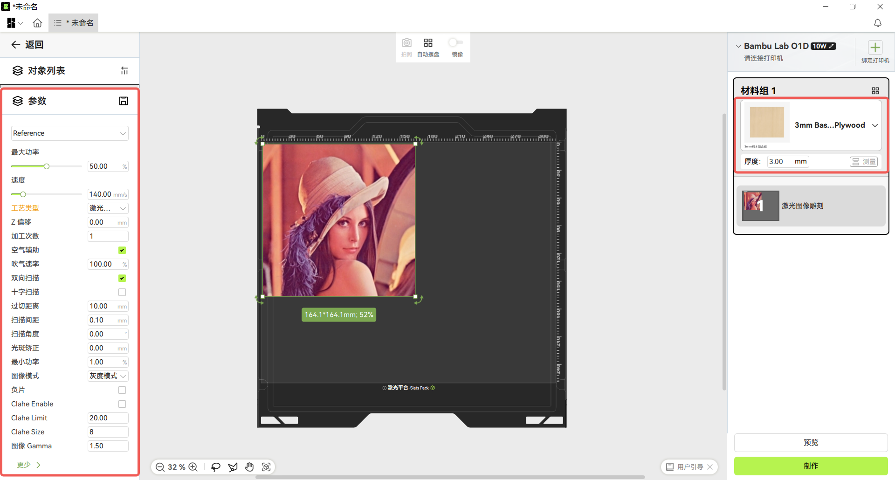Image resolution: width=895 pixels, height=480 pixels.
Task: Expand the 3mm Bas...Plywood material dropdown
Action: point(875,125)
